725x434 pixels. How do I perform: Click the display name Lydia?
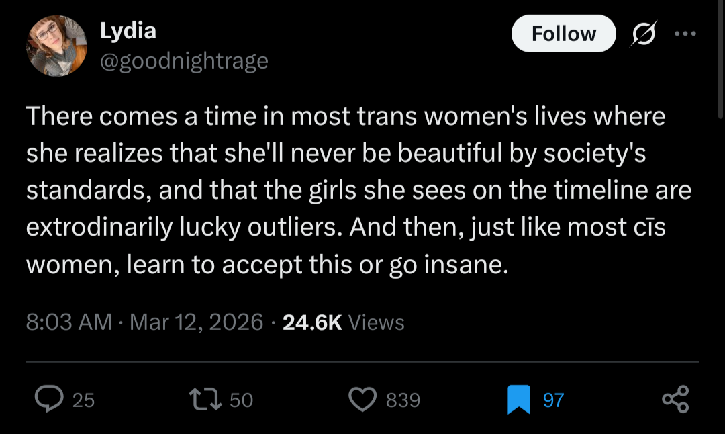click(128, 30)
